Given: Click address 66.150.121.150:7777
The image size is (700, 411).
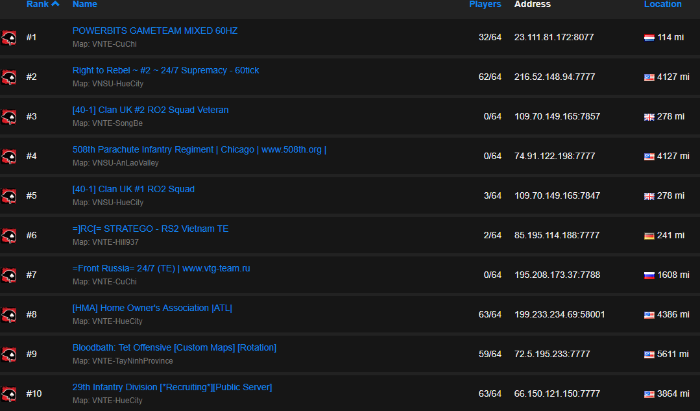Looking at the screenshot, I should (557, 393).
